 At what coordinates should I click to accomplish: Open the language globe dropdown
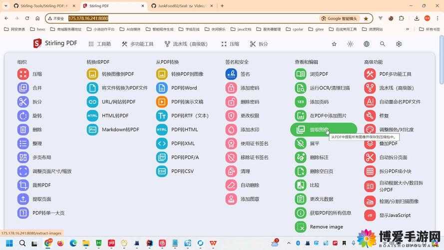tap(367, 44)
